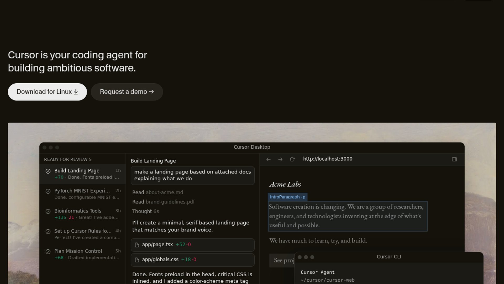The width and height of the screenshot is (504, 284).
Task: Click the See proj button in preview
Action: pos(282,260)
